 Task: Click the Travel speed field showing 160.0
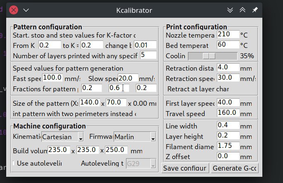tap(228, 113)
